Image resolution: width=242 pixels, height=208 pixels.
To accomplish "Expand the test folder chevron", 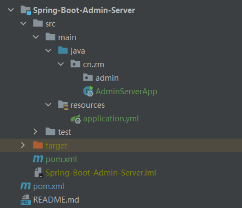I will coord(35,132).
